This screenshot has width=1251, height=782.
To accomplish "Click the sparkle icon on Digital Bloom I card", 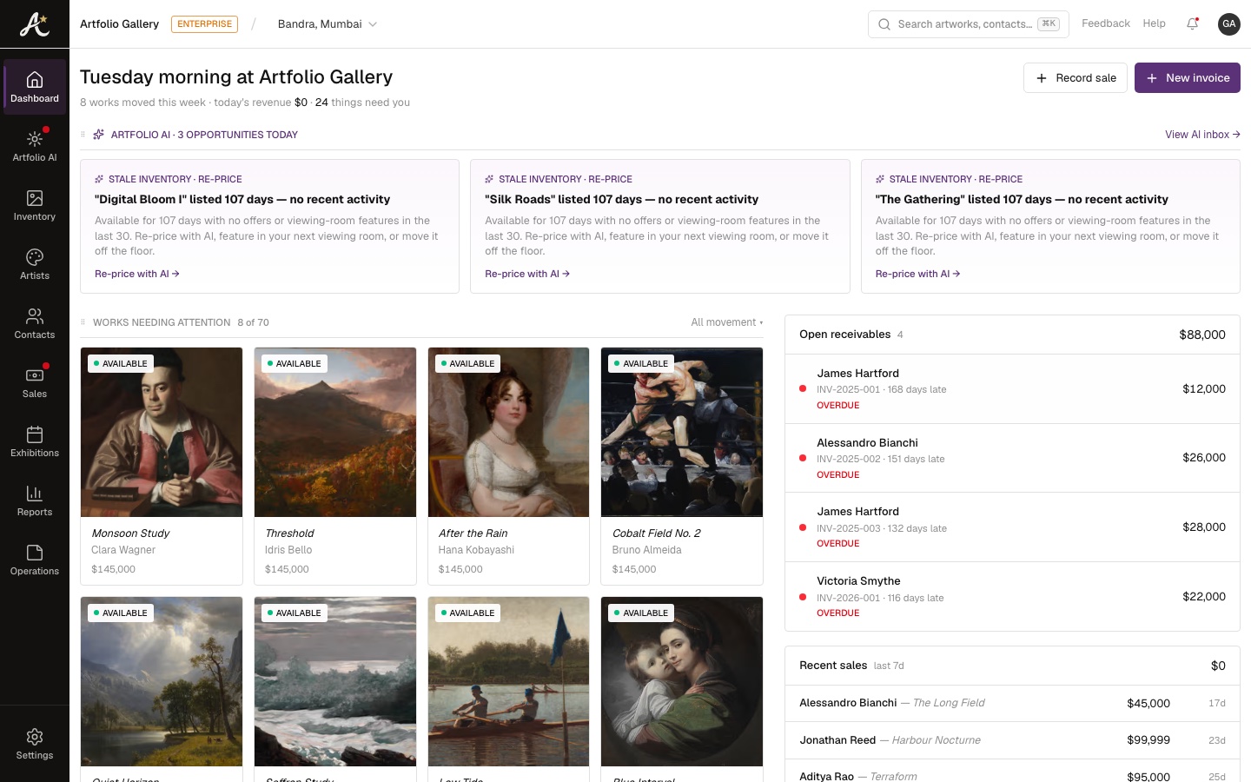I will [99, 179].
